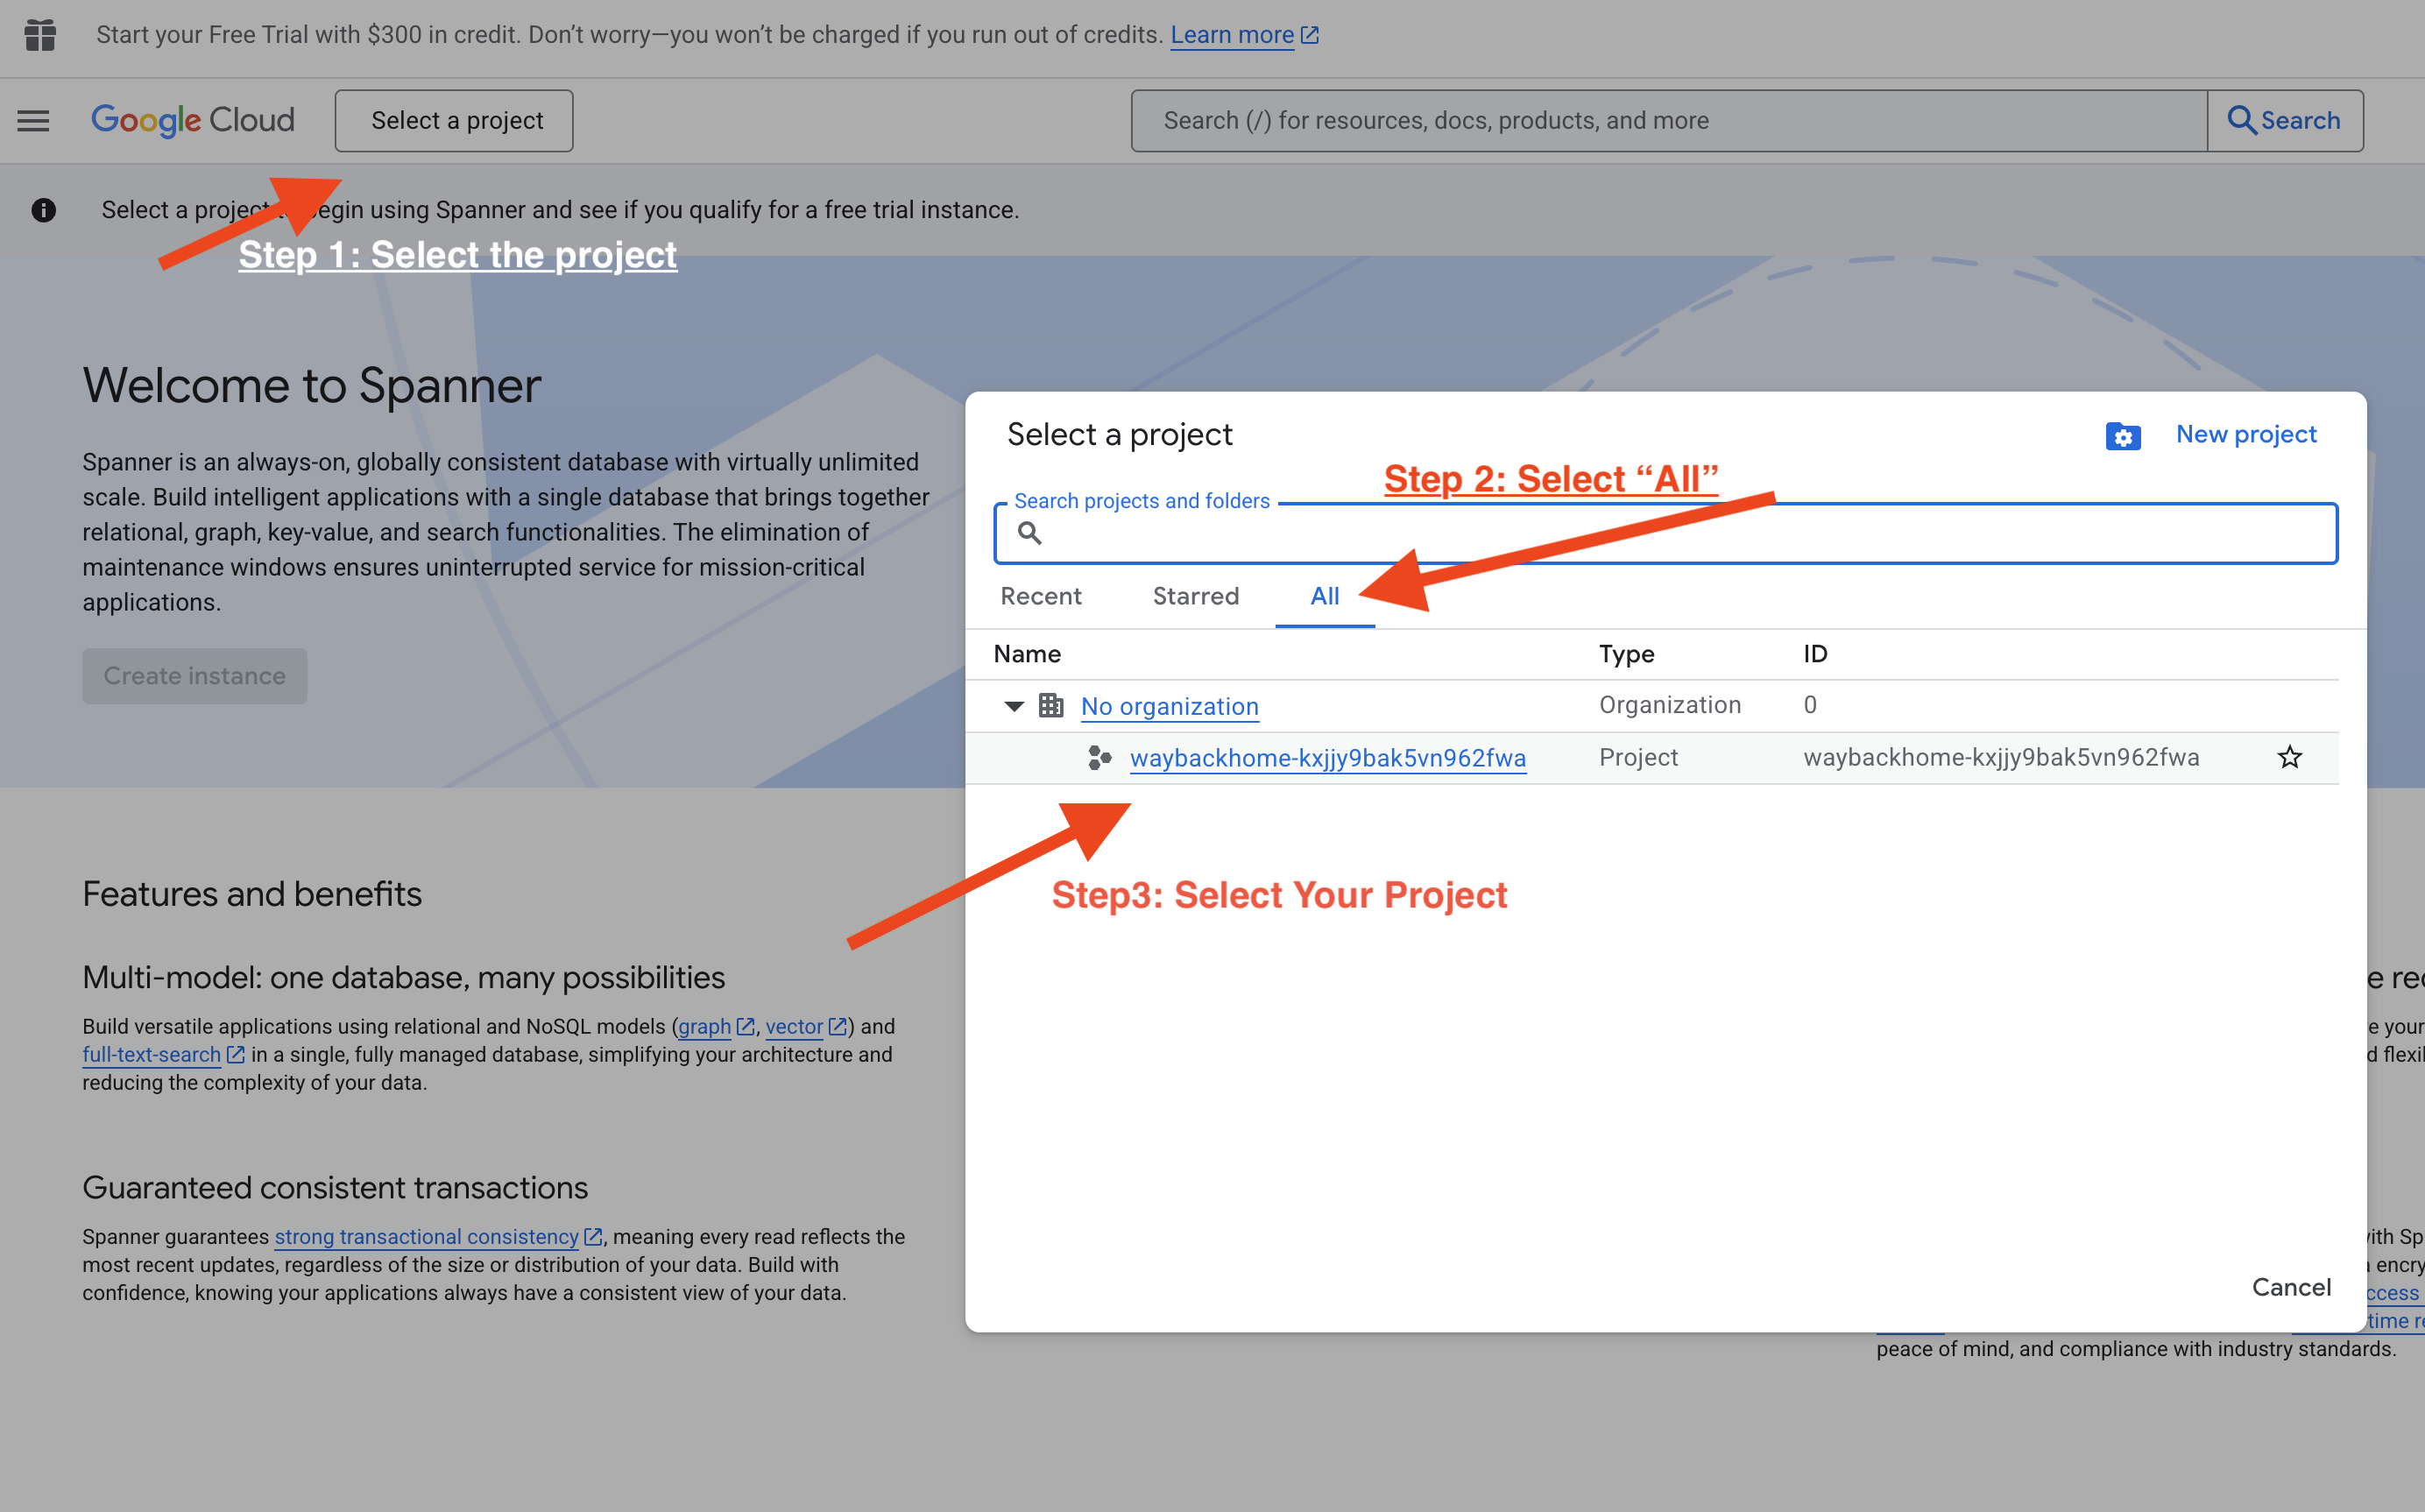Open the Select a project dropdown
This screenshot has width=2425, height=1512.
453,120
